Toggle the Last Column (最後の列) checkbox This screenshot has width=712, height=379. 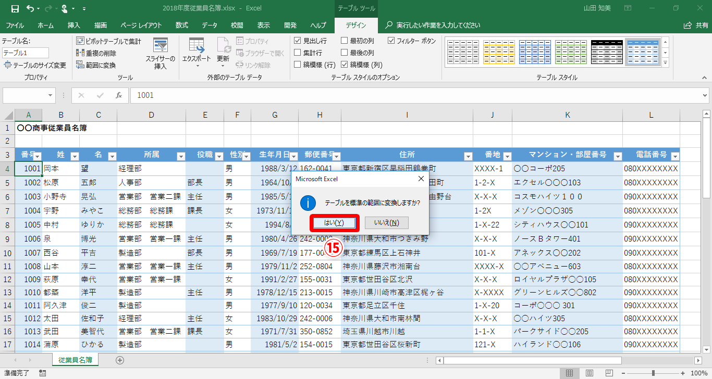tap(345, 53)
